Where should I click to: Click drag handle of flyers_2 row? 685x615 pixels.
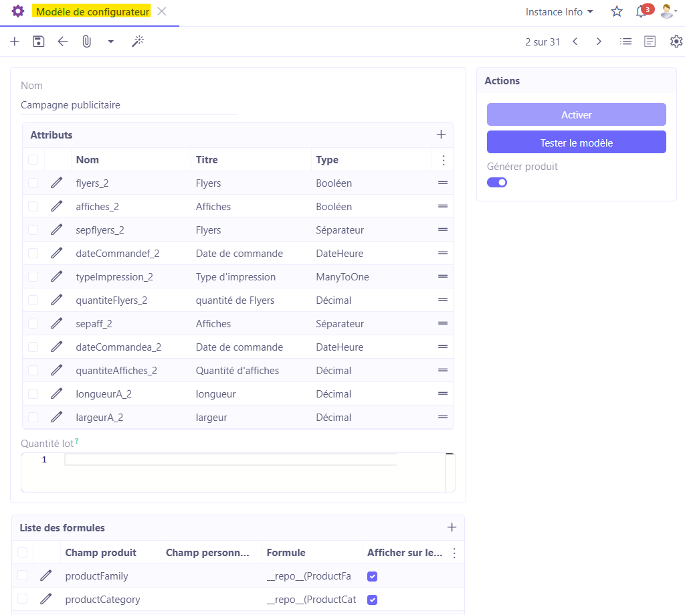click(x=443, y=183)
